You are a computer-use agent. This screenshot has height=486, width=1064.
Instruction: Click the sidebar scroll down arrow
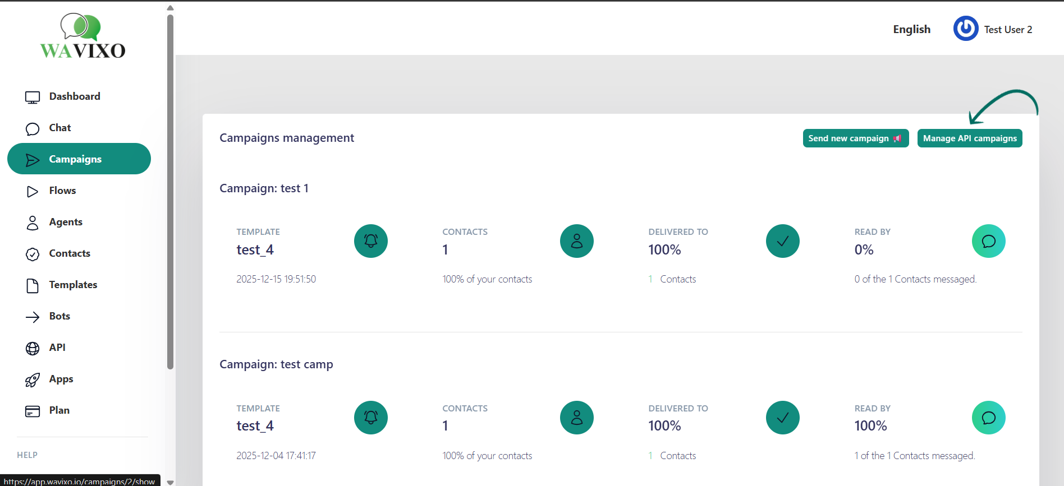coord(170,482)
